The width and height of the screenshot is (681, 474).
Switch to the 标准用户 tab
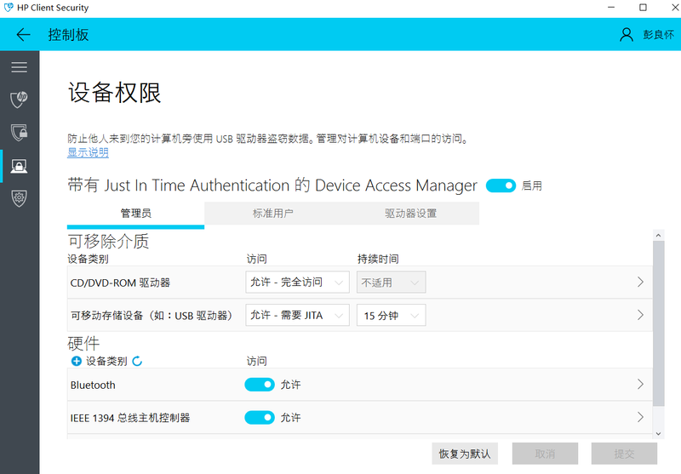[x=272, y=214]
